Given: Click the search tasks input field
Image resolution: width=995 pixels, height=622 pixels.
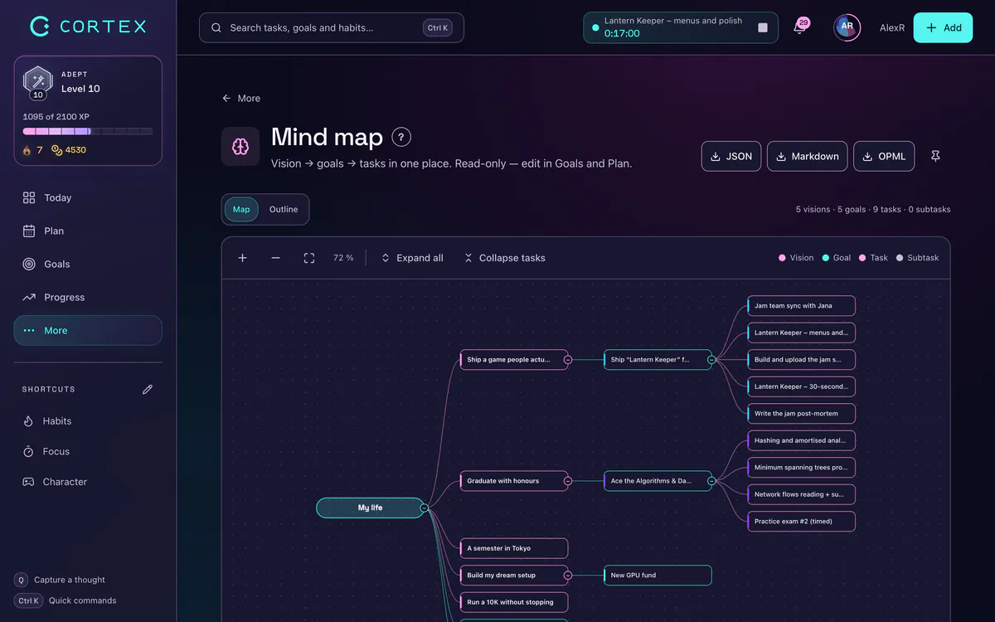Looking at the screenshot, I should click(332, 27).
